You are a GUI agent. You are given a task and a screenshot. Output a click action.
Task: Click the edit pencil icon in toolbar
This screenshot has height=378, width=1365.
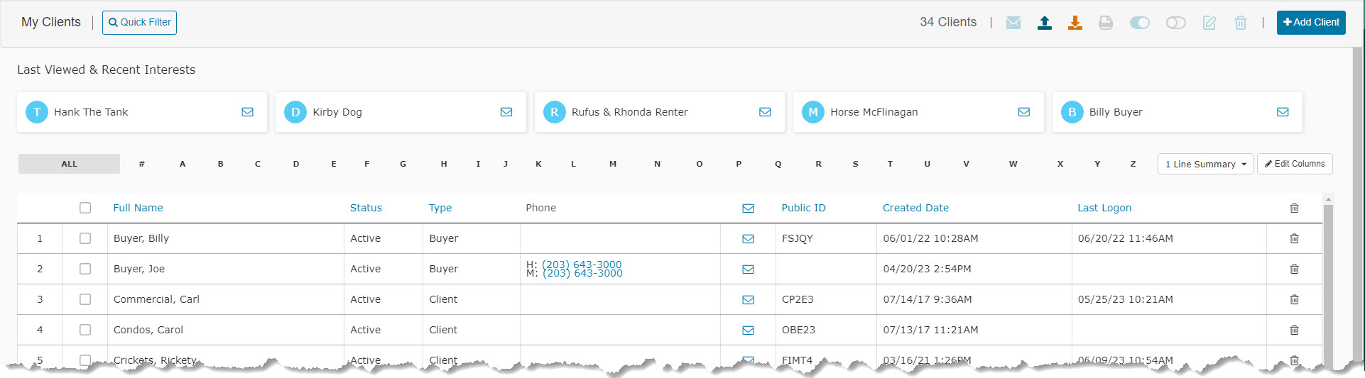coord(1209,23)
